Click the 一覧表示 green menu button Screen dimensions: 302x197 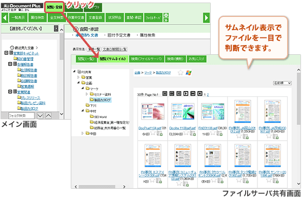(18, 18)
